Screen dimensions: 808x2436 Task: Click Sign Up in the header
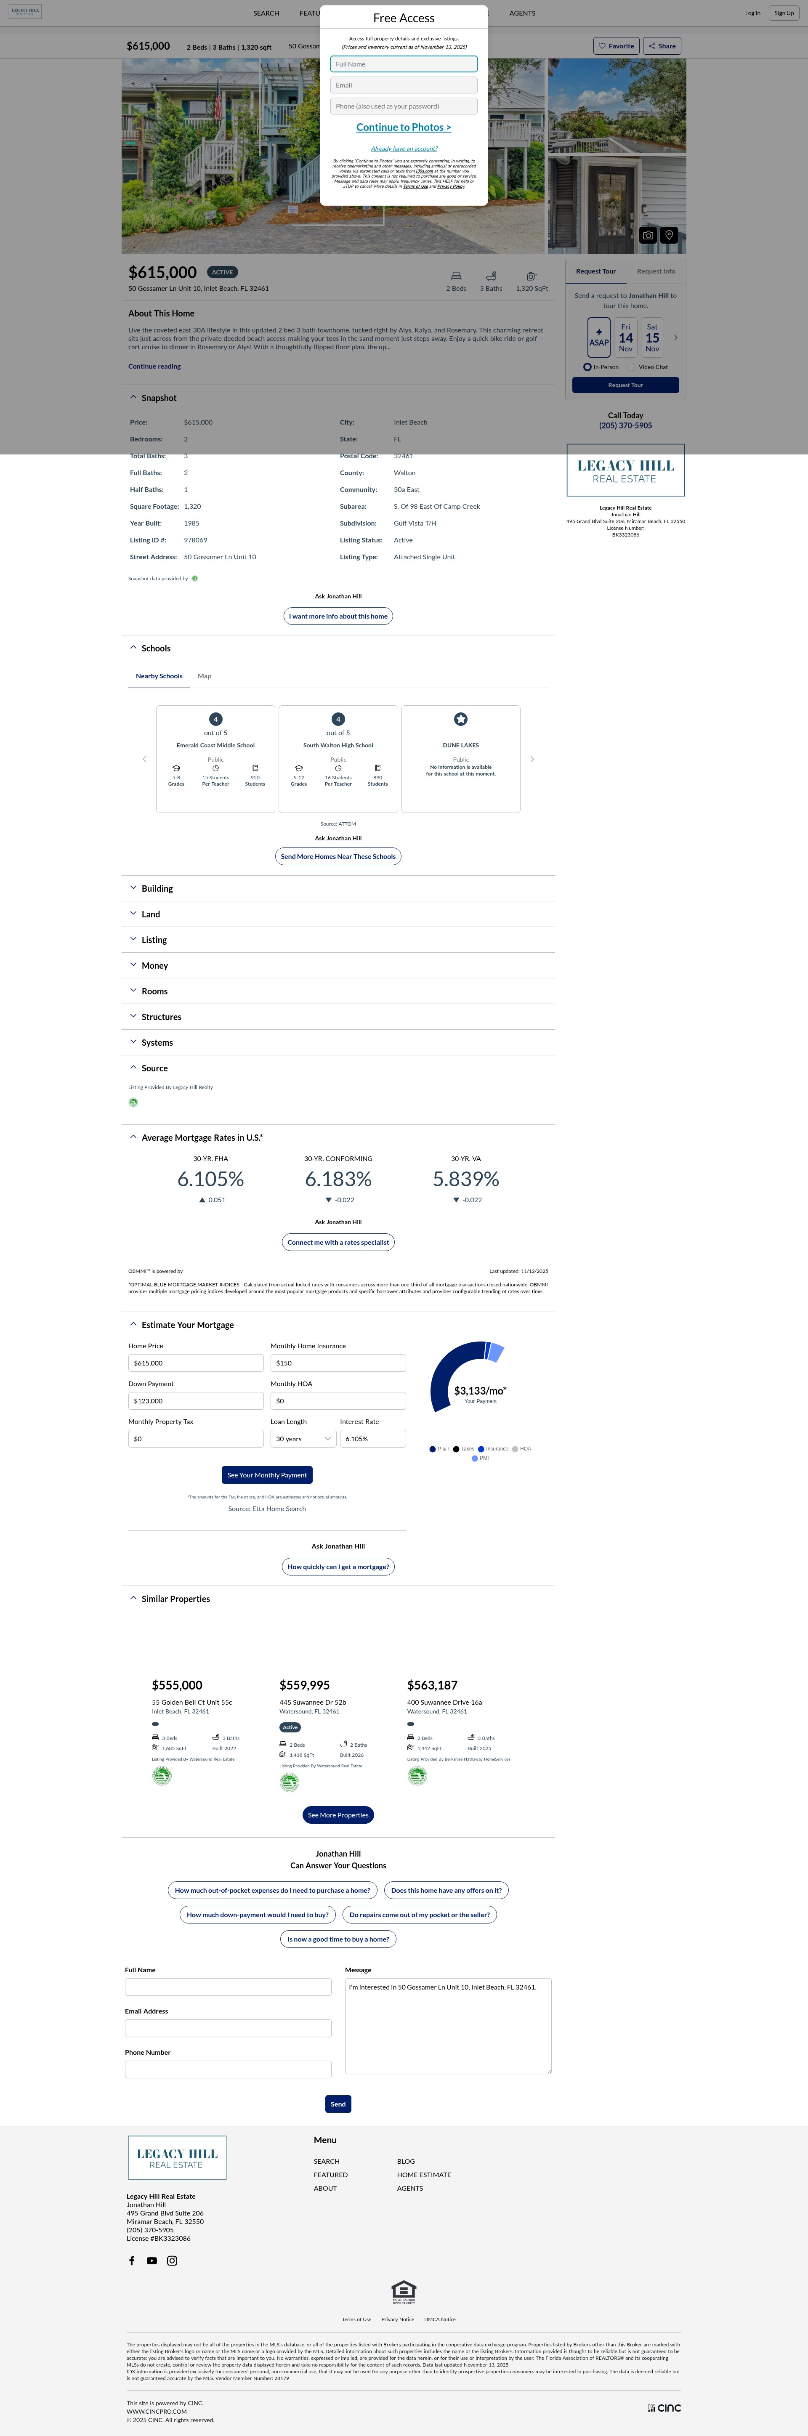(x=784, y=13)
